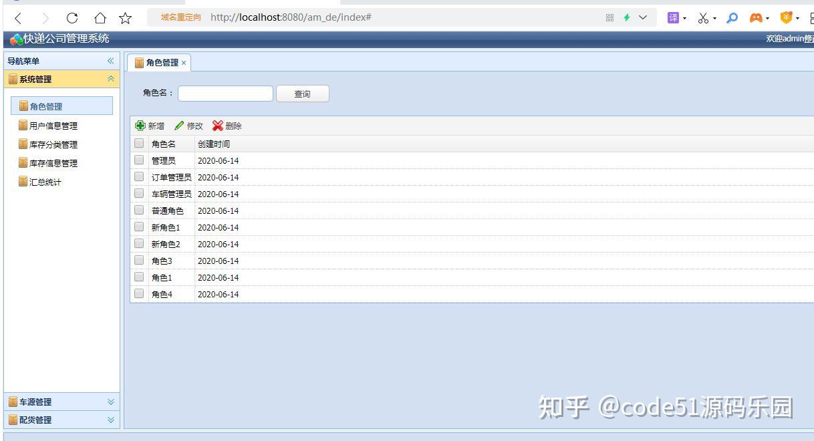The height and width of the screenshot is (441, 814).
Task: Toggle the select-all checkbox in the table header
Action: tap(139, 142)
